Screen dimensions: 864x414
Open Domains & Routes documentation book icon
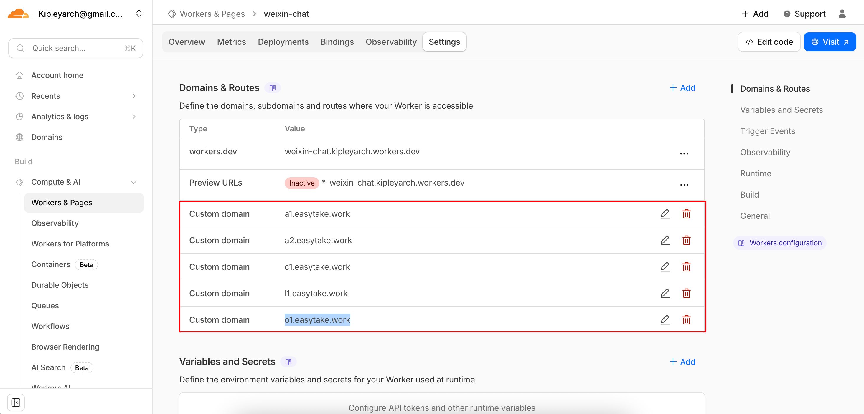pos(272,88)
